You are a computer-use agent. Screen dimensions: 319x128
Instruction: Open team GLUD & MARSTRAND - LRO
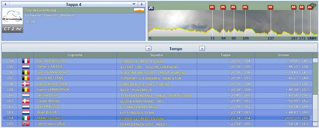tap(141, 101)
